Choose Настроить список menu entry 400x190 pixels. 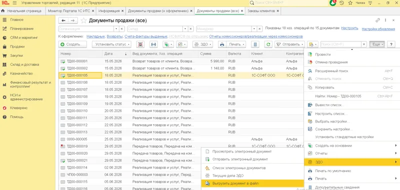coord(352,114)
